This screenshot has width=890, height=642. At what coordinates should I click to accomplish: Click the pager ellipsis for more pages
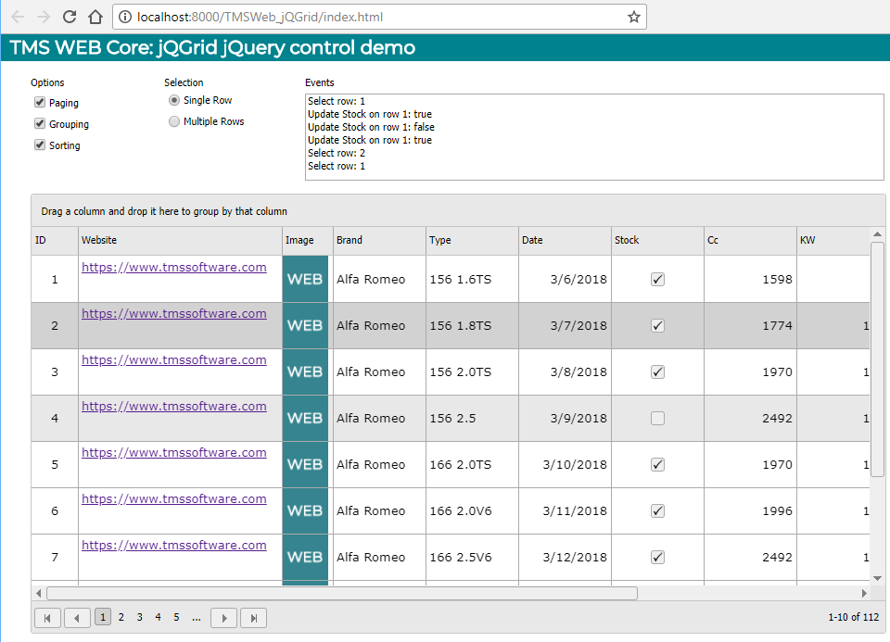tap(197, 617)
